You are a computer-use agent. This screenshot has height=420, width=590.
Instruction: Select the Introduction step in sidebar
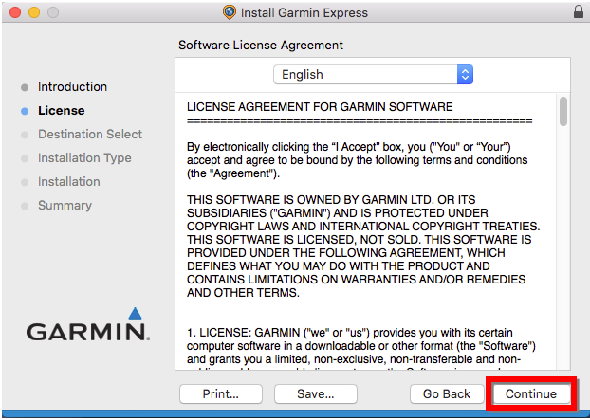[x=72, y=87]
